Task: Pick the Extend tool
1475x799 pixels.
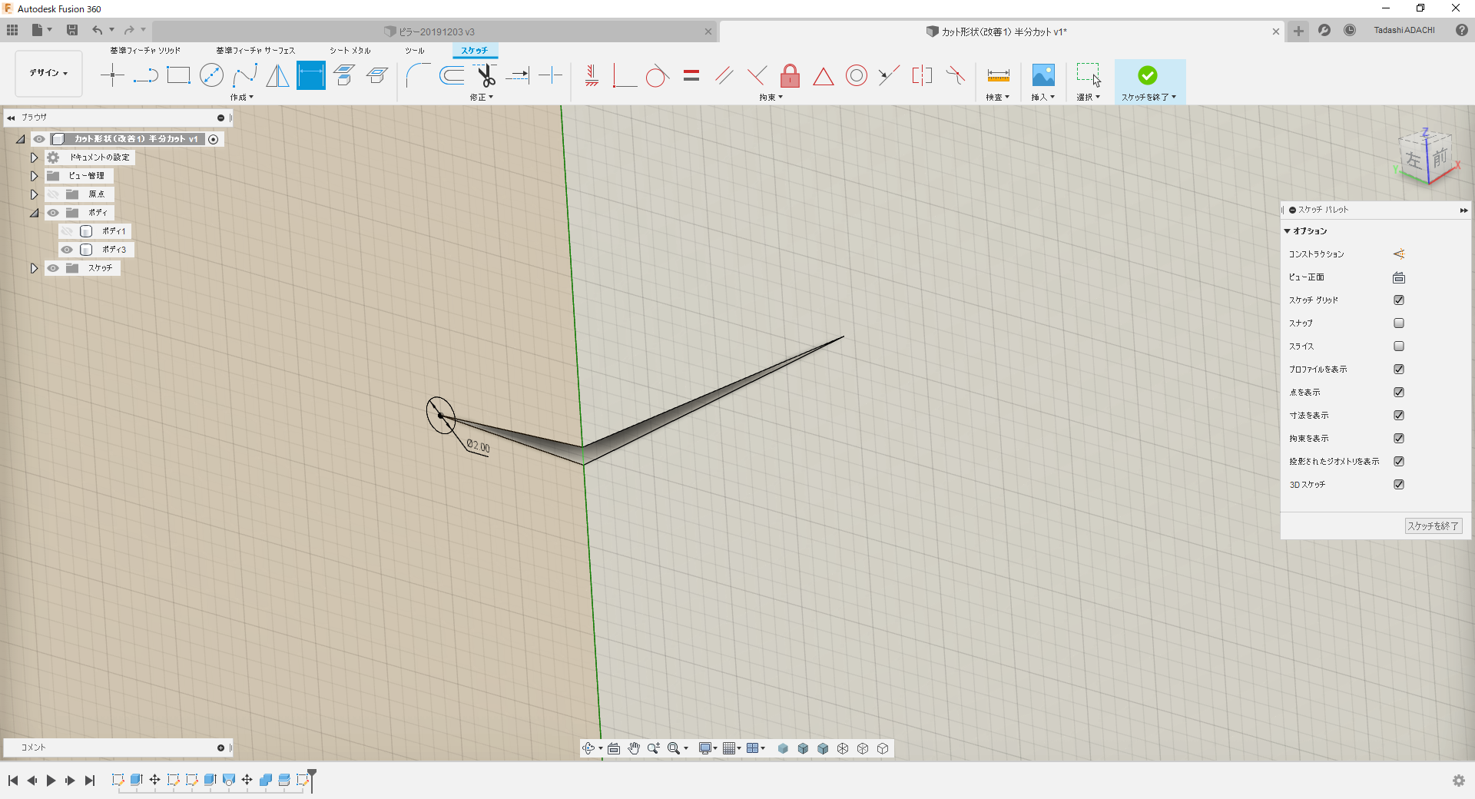Action: [517, 75]
